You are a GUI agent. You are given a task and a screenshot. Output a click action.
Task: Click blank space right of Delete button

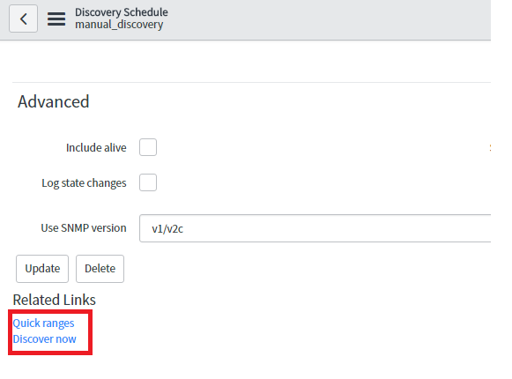coord(293,269)
